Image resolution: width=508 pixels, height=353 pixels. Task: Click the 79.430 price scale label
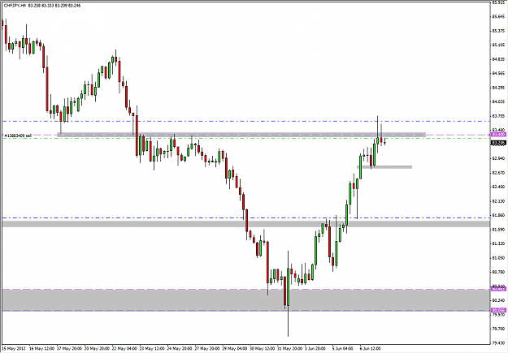pos(498,343)
